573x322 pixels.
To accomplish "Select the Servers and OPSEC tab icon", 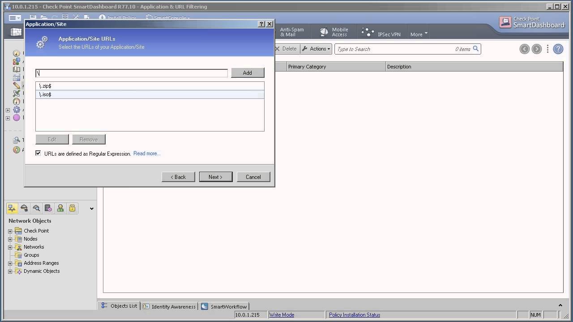I will (48, 208).
